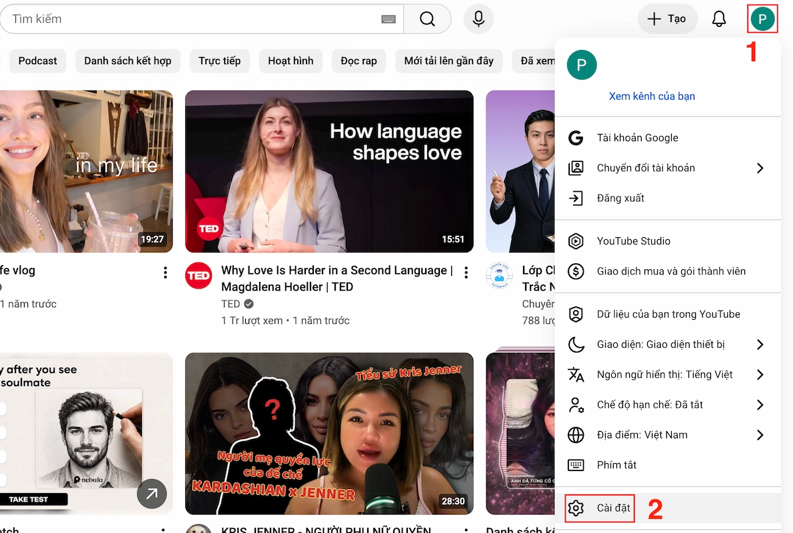The height and width of the screenshot is (533, 793).
Task: Open the on-screen keyboard icon in search
Action: (389, 19)
